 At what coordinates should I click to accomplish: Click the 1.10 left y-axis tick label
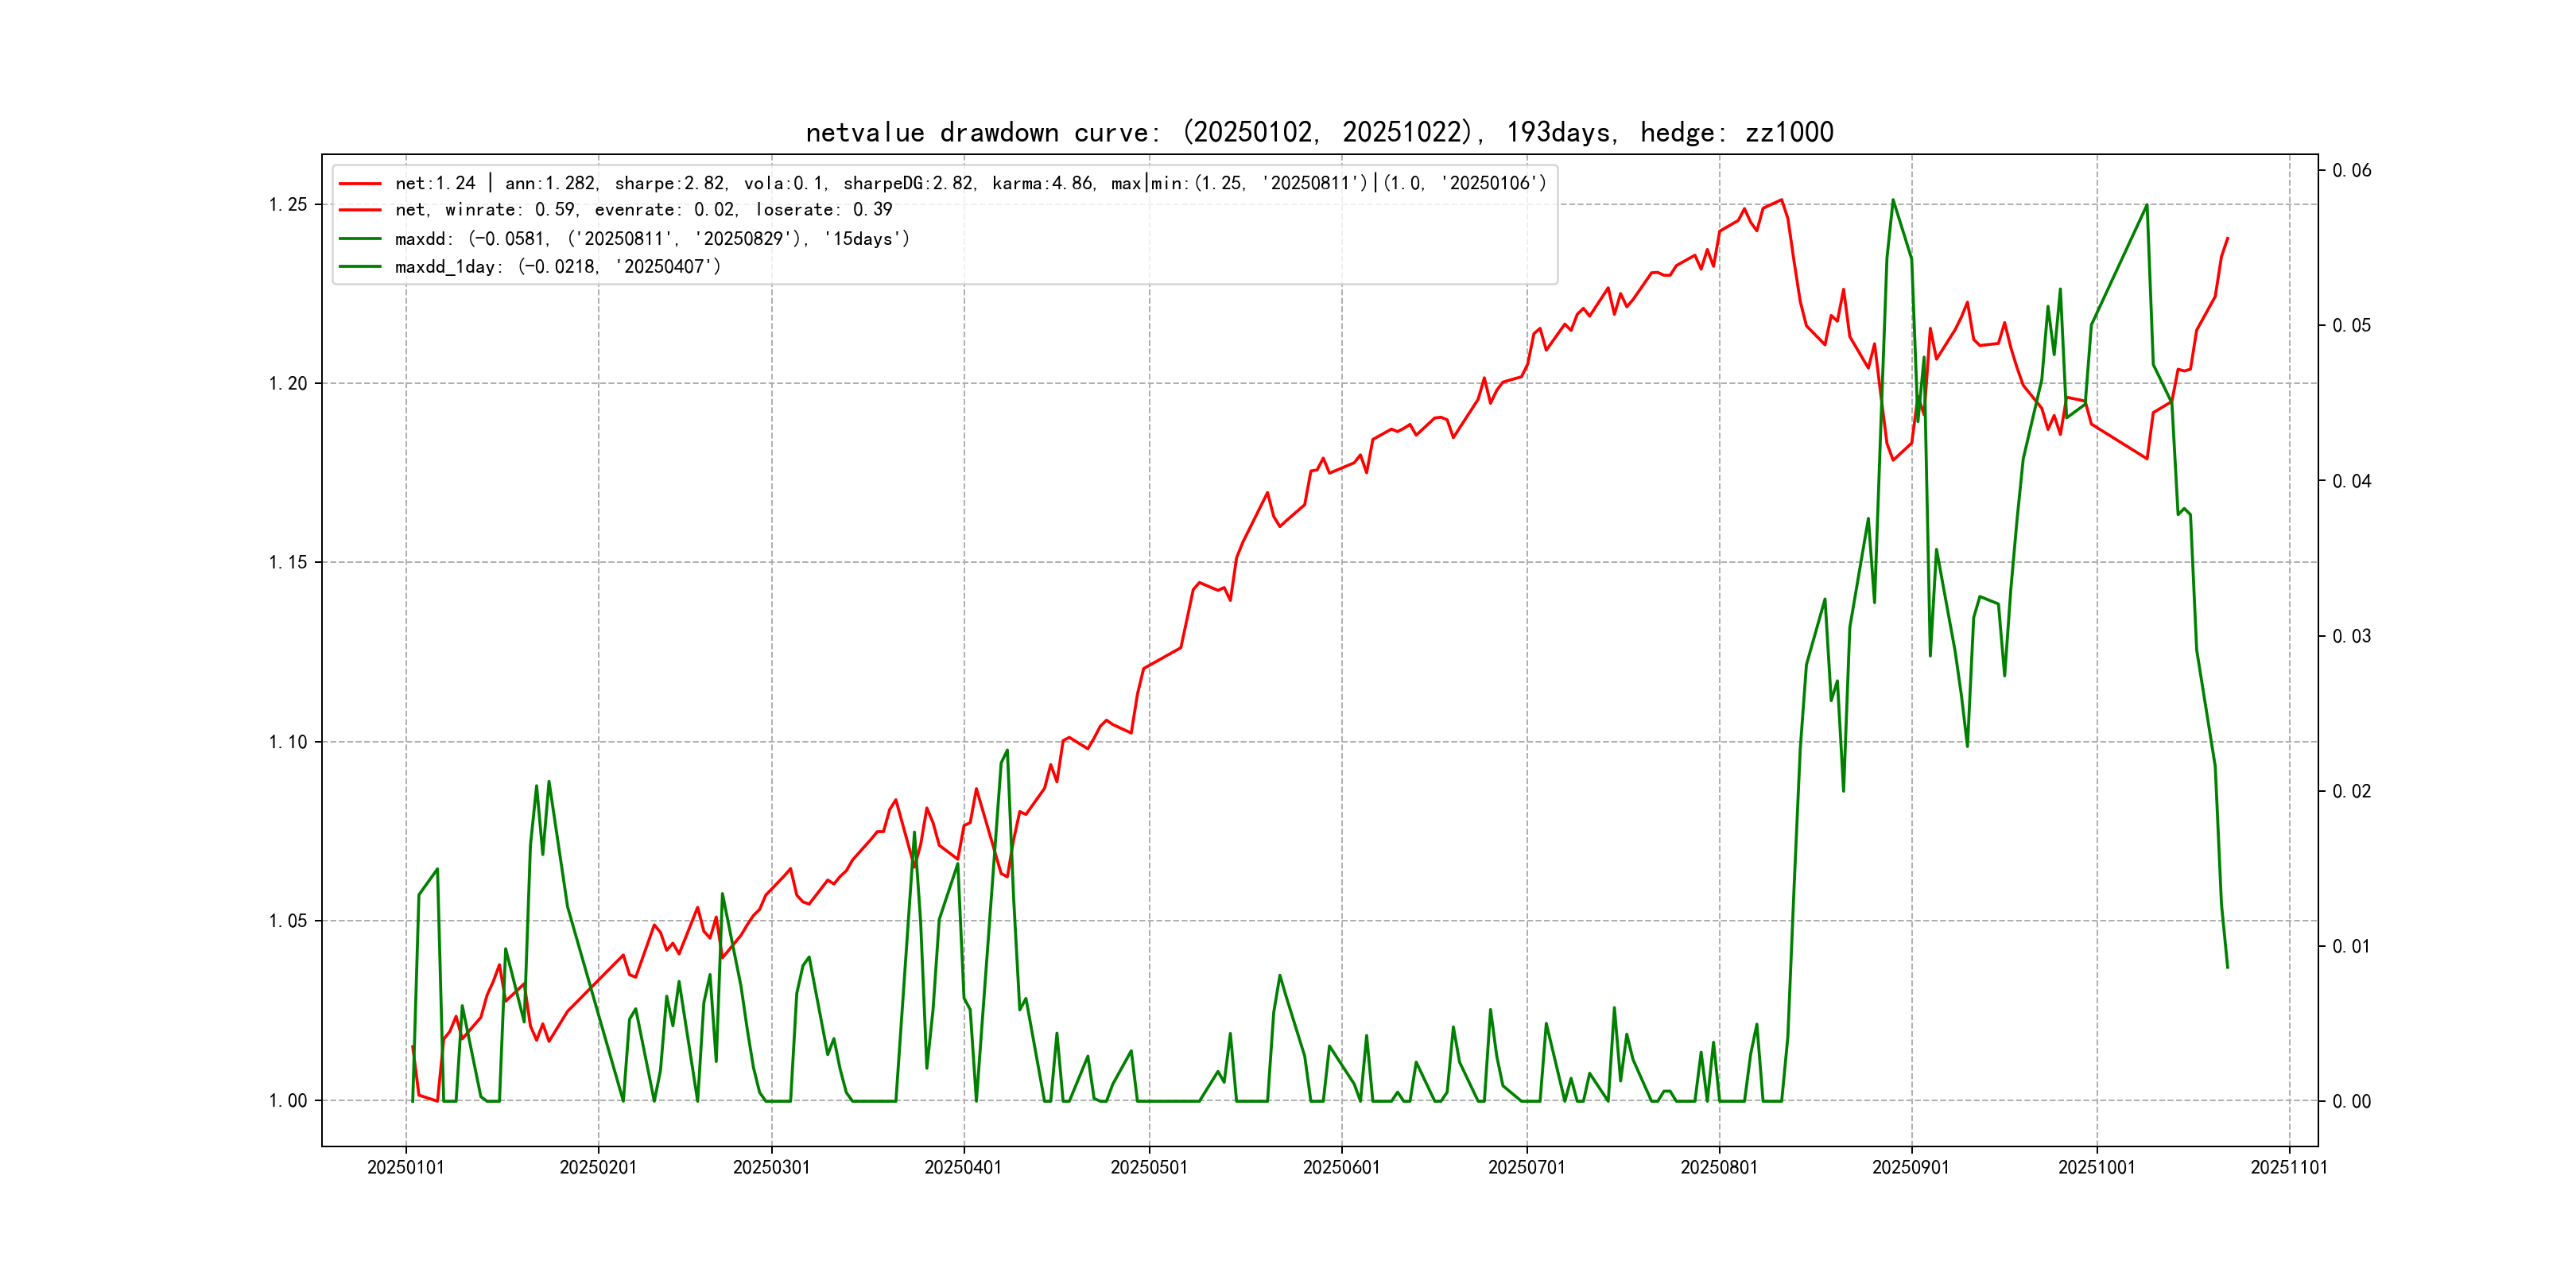coord(288,742)
